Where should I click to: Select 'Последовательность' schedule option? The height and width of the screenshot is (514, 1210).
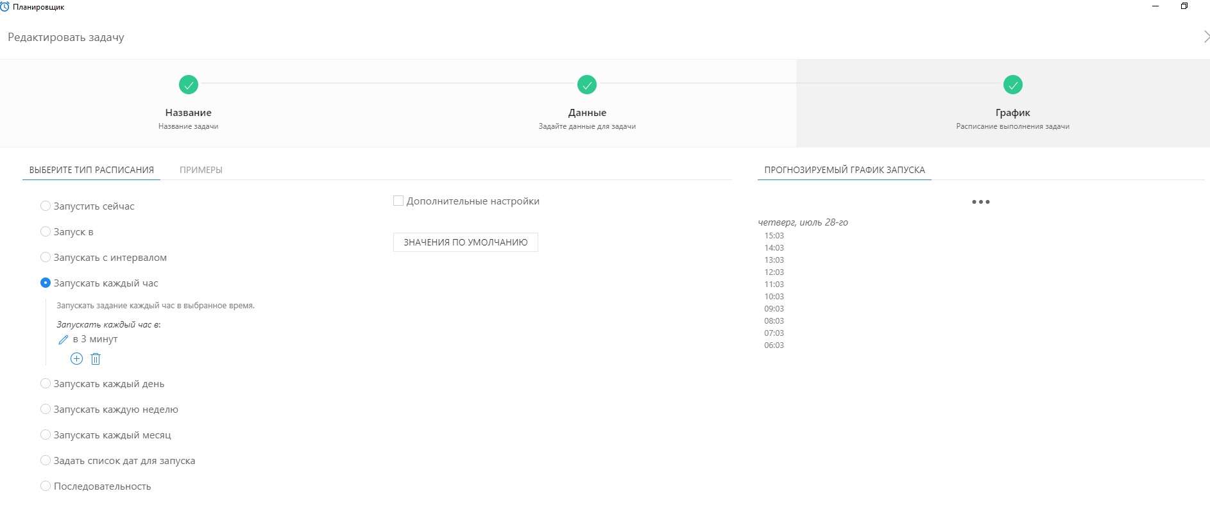pos(46,486)
